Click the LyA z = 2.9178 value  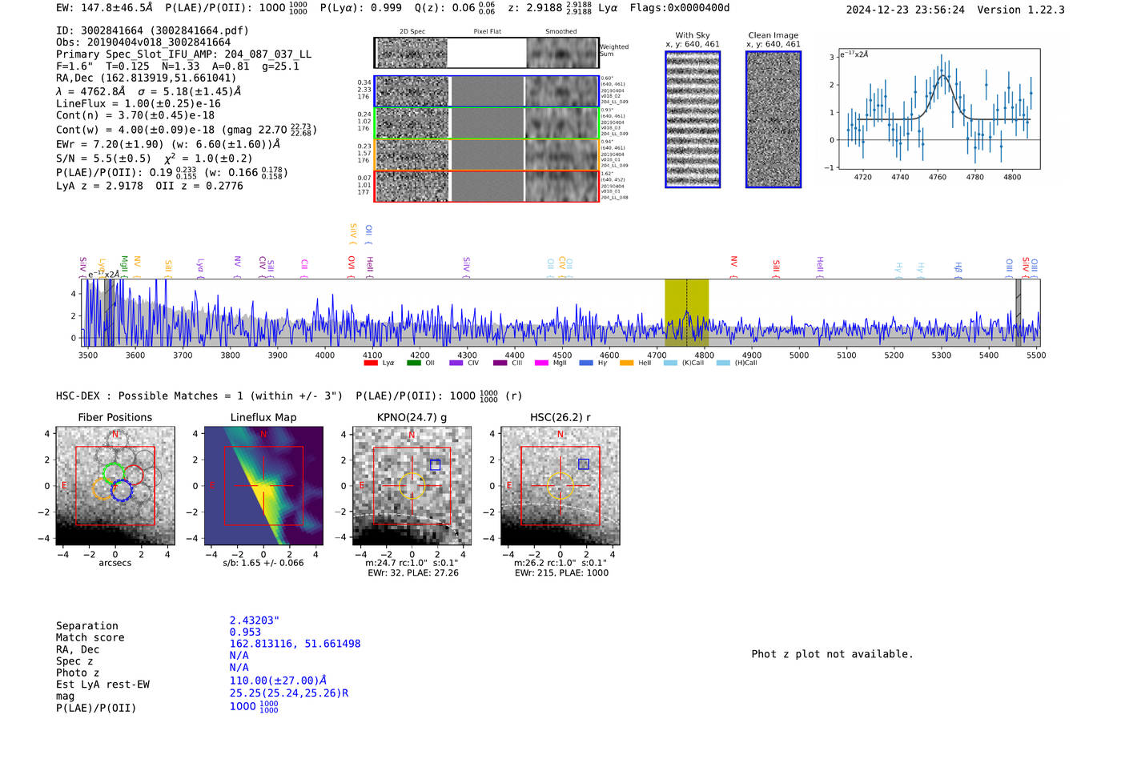click(99, 186)
